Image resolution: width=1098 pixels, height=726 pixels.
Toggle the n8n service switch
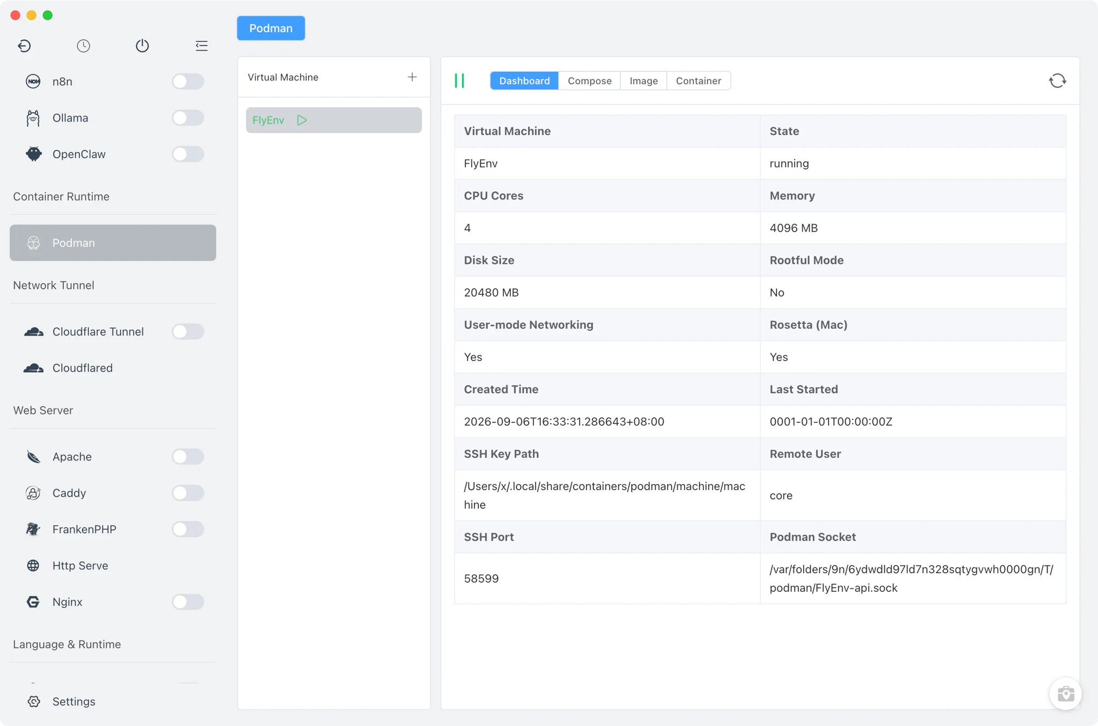coord(188,82)
